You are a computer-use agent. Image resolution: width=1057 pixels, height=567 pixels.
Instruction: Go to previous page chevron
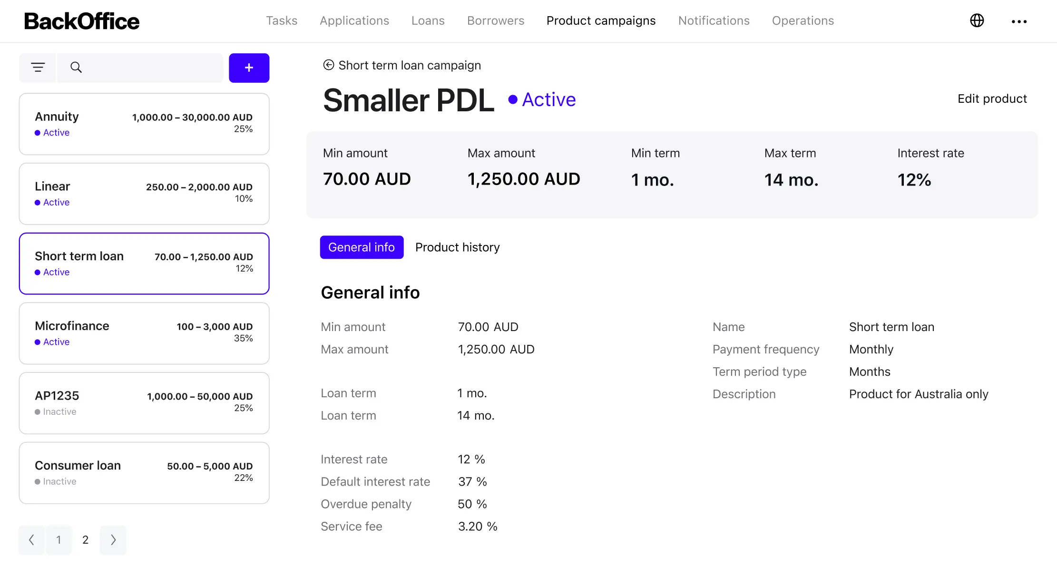click(x=31, y=539)
